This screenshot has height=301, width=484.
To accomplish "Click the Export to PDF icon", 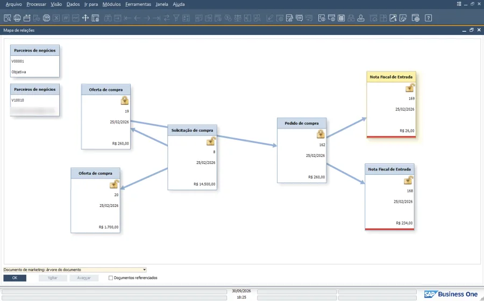I will click(76, 18).
